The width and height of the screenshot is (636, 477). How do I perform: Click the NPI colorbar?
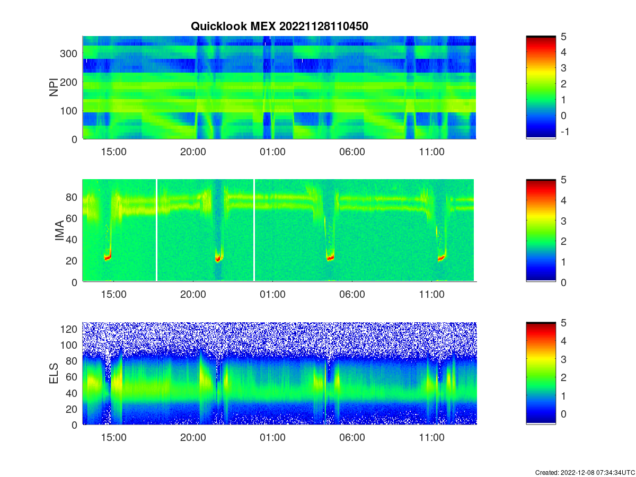541,87
